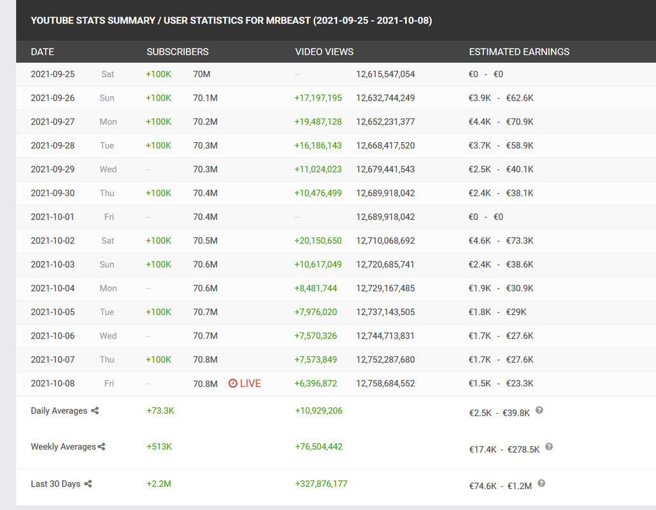Click earnings range €1.8K - €29K
This screenshot has height=510, width=656.
(x=497, y=312)
